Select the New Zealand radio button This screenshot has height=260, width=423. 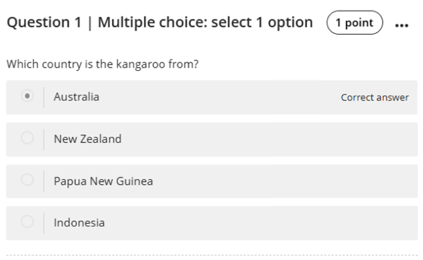pos(27,138)
